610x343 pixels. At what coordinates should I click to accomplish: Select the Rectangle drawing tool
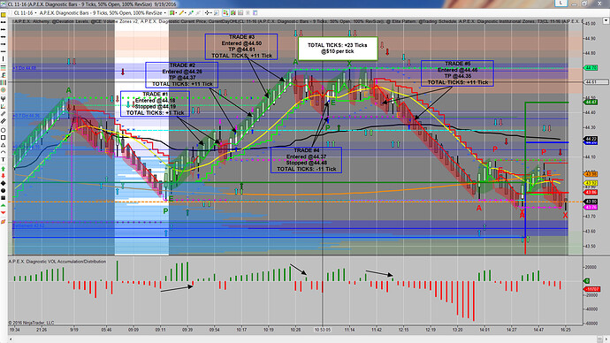click(x=4, y=137)
